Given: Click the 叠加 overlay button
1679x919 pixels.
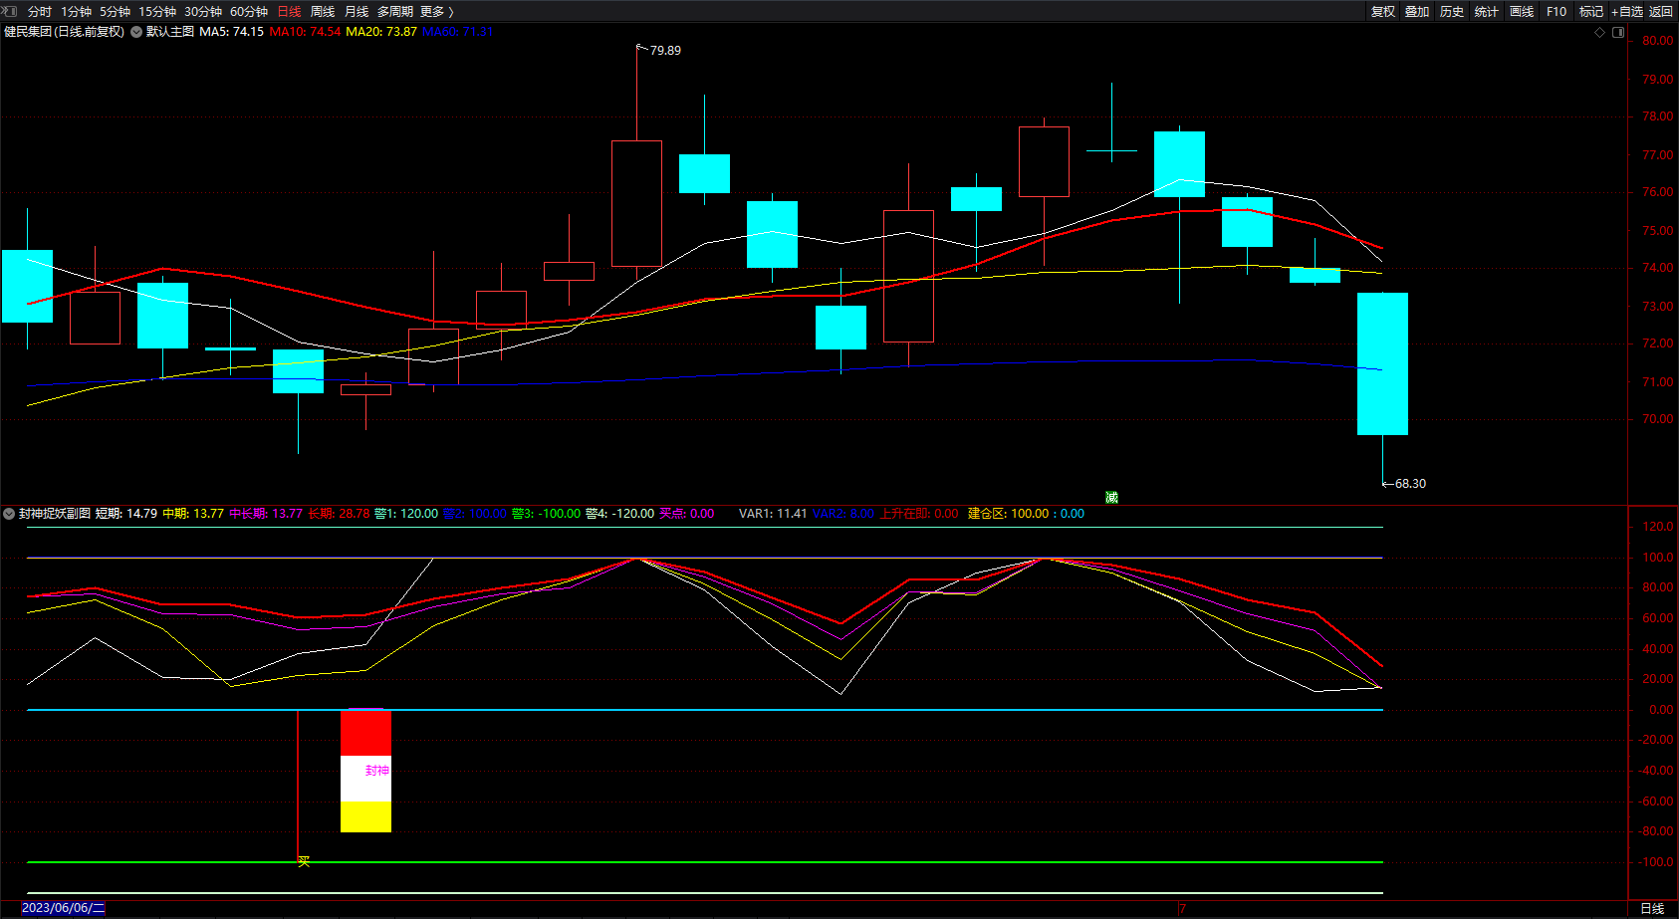Looking at the screenshot, I should [1417, 12].
